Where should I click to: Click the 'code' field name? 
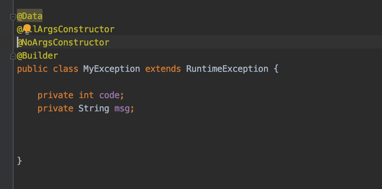coord(109,95)
